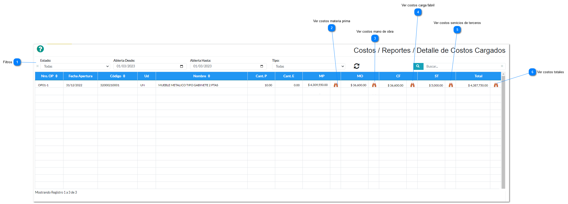Click the Detalle de Costos Cargados title
This screenshot has width=568, height=204.
pyautogui.click(x=461, y=50)
